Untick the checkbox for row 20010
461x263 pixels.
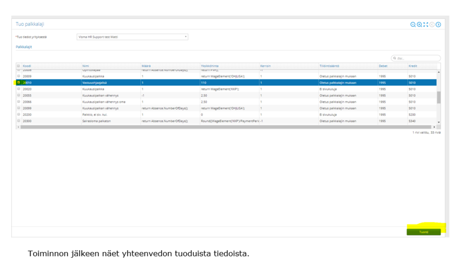coord(18,83)
